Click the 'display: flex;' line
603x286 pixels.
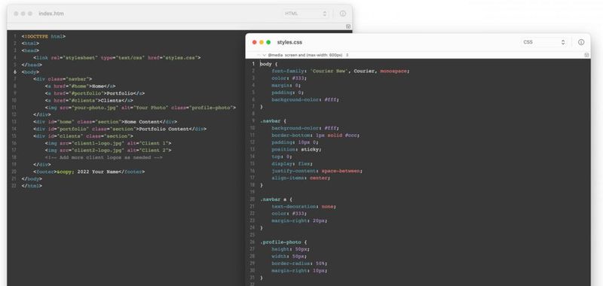[292, 163]
